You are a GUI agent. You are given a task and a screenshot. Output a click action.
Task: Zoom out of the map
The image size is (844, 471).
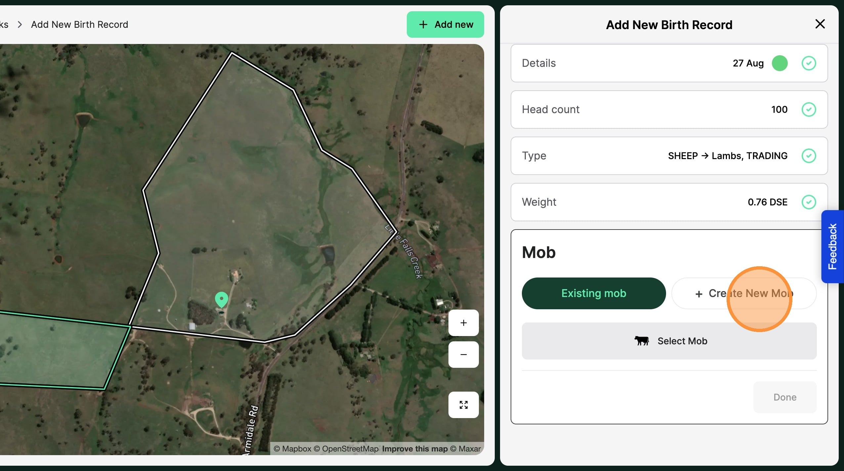click(463, 355)
